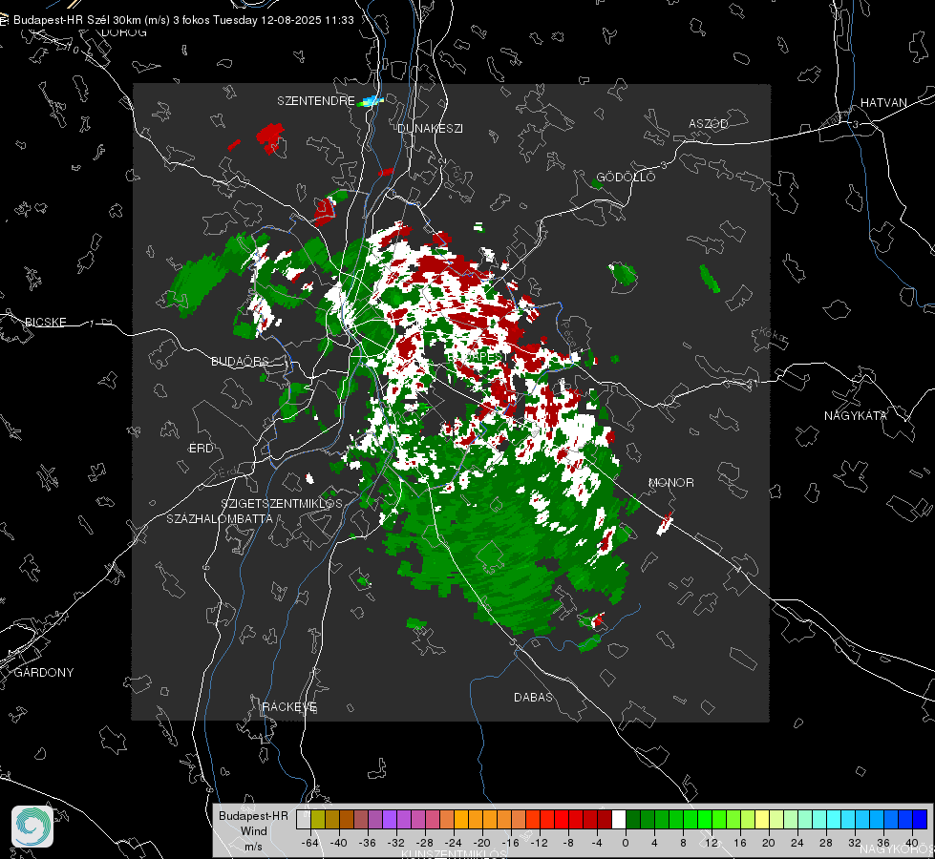Click the ÉRD town label
Viewport: 935px width, 859px height.
pos(201,449)
